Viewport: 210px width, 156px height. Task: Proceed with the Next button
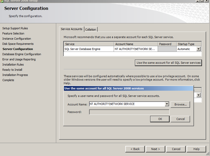(155, 149)
